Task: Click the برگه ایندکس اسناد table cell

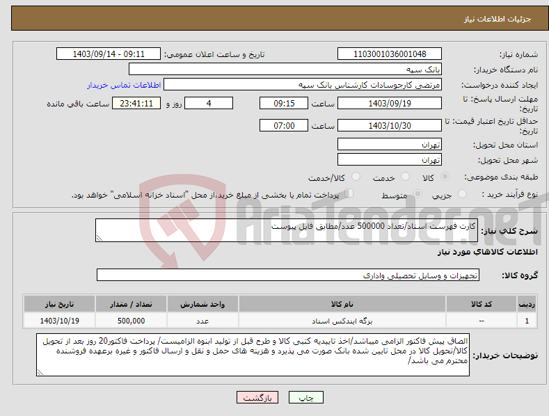Action: click(342, 321)
